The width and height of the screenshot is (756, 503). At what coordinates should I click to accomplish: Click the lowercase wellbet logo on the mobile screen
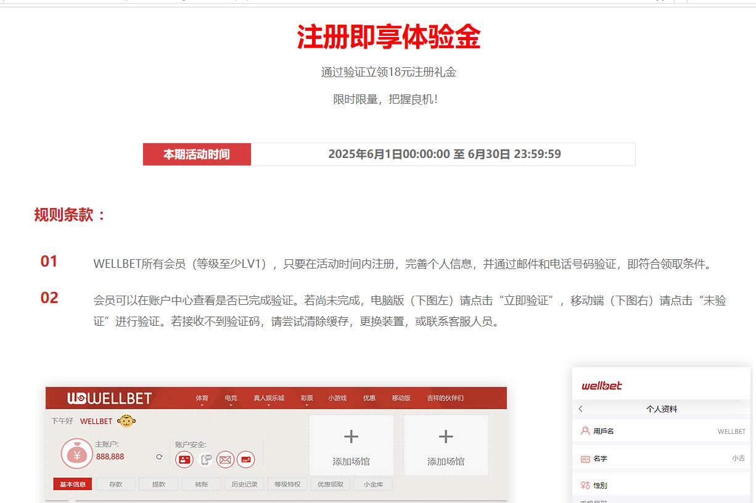pos(602,386)
